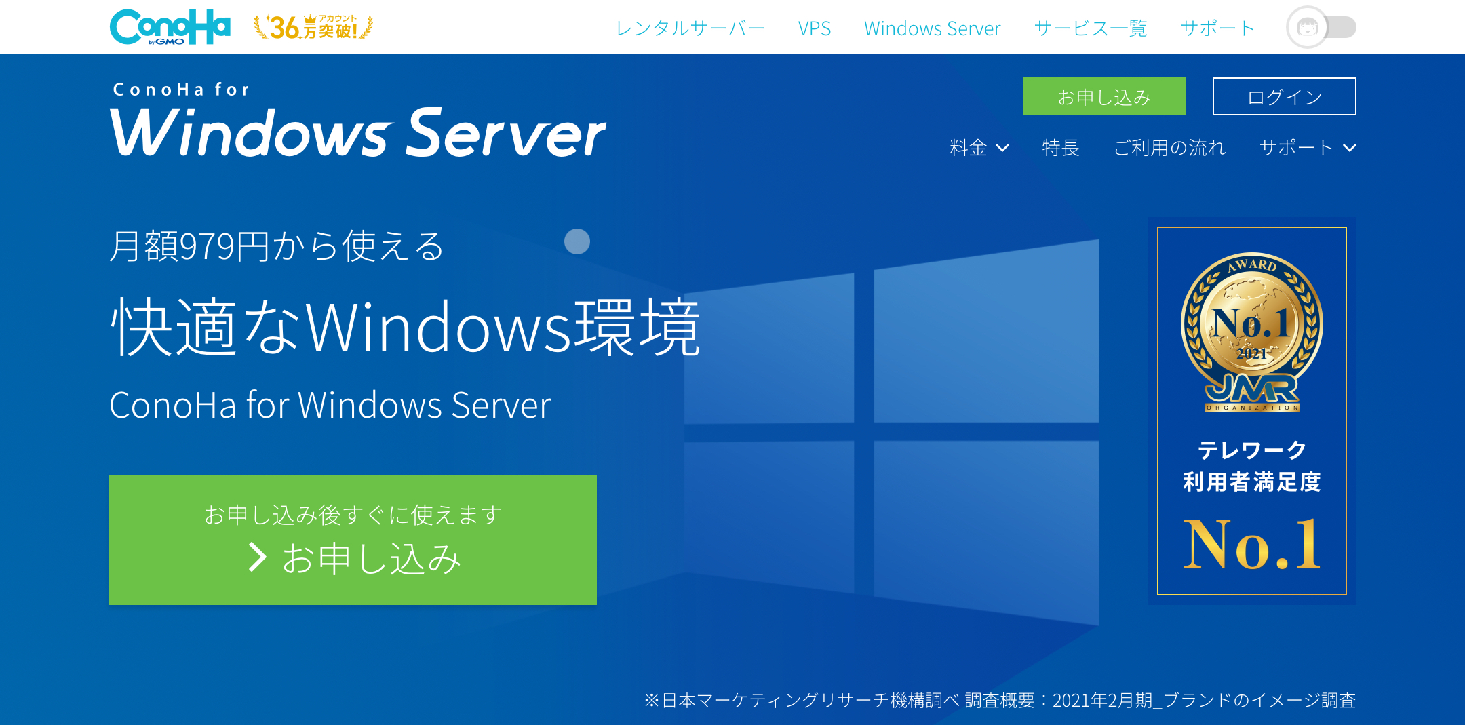The image size is (1465, 725).
Task: Click the 36万 accounts achievement badge
Action: click(313, 28)
